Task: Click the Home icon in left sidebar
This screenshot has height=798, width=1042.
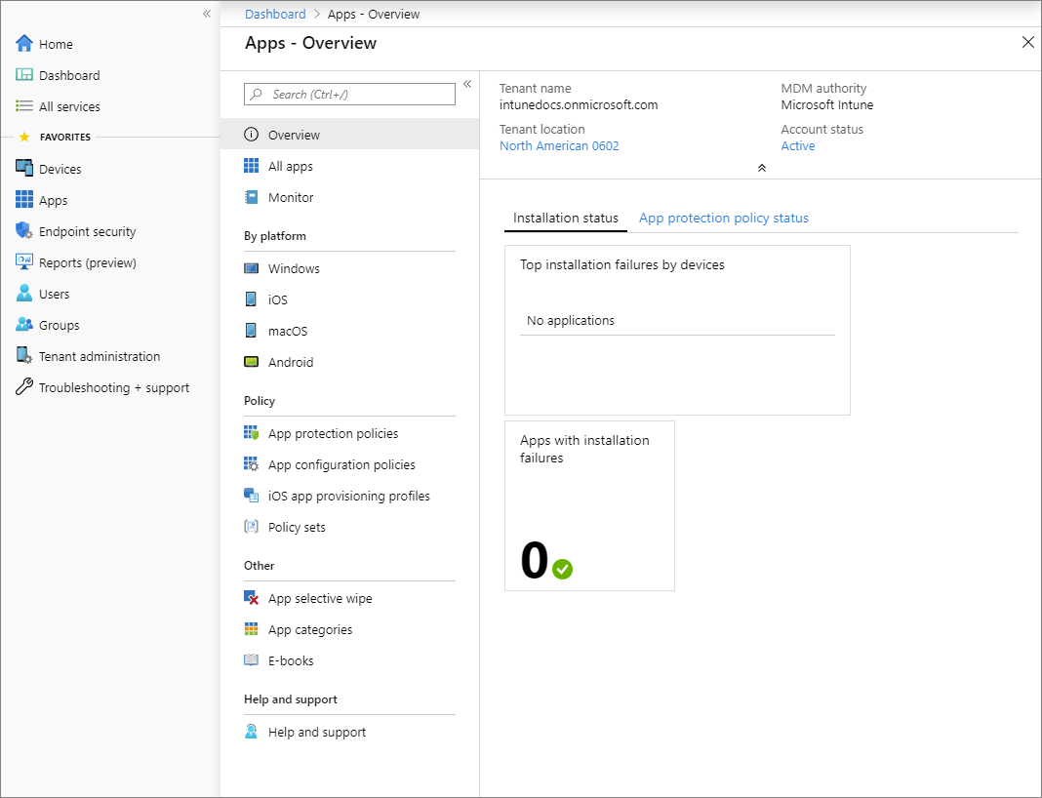Action: click(24, 44)
